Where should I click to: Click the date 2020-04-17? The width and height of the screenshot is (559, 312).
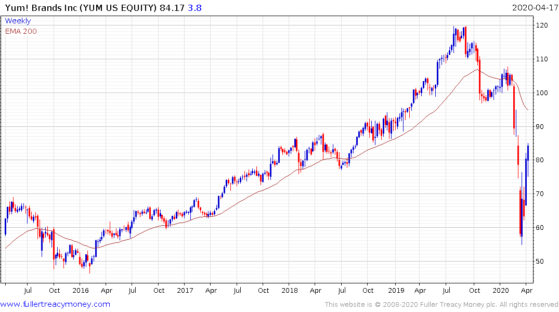[x=535, y=7]
